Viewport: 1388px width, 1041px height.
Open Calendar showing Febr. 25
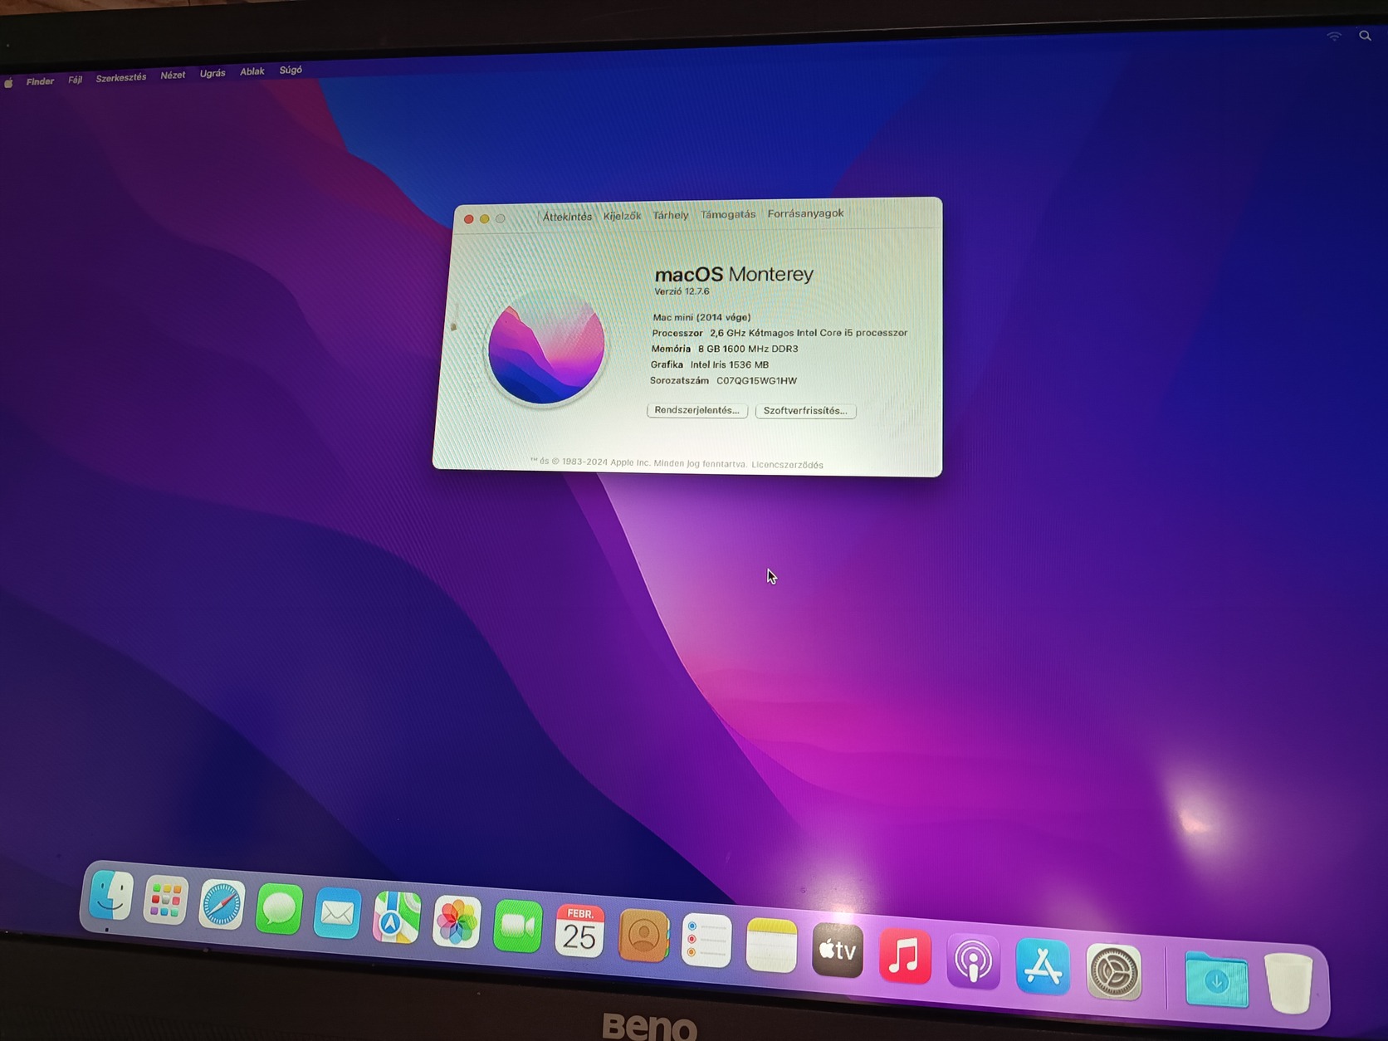pos(579,931)
